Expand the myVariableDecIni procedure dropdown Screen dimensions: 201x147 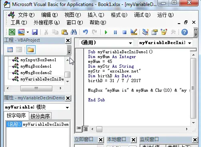point(190,43)
